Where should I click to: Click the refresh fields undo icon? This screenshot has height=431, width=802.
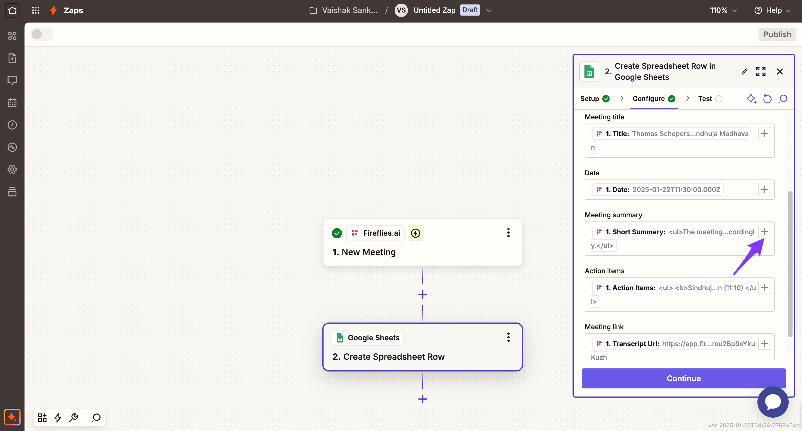point(767,99)
